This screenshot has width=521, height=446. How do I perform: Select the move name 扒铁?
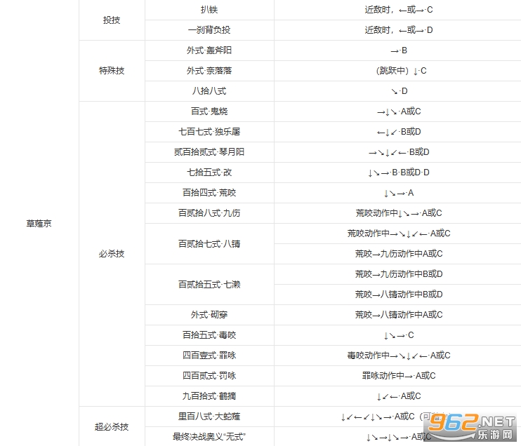tap(209, 10)
